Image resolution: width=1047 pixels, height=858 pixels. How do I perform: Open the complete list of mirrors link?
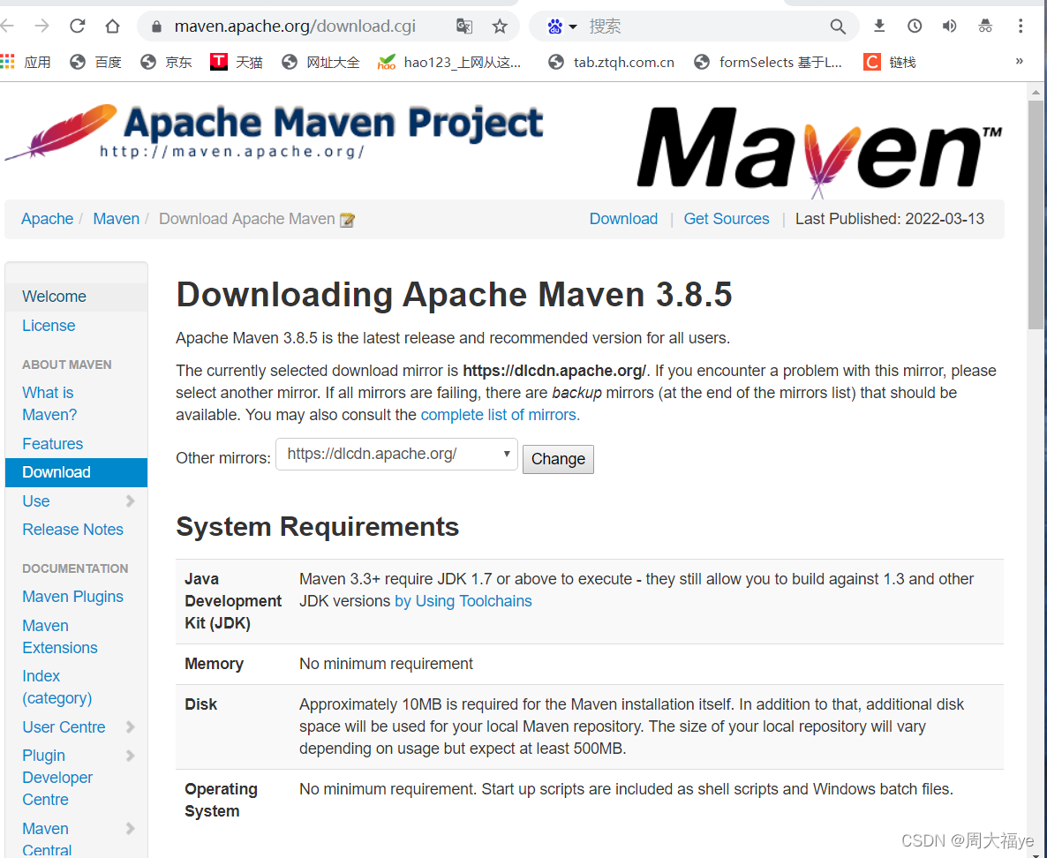(501, 415)
